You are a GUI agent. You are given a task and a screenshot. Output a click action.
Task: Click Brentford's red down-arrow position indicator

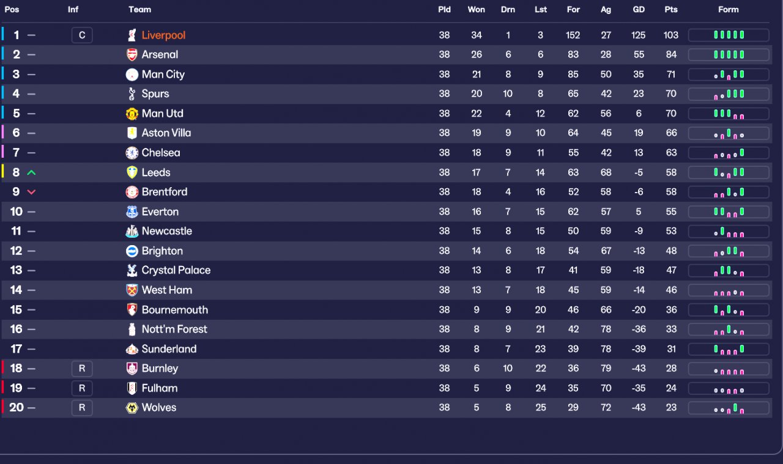pyautogui.click(x=32, y=192)
